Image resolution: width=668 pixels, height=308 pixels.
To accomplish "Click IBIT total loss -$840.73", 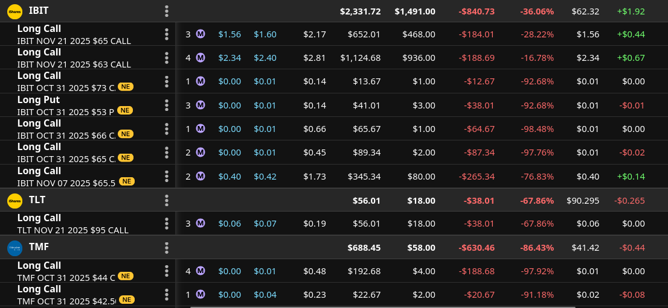I will [x=477, y=11].
